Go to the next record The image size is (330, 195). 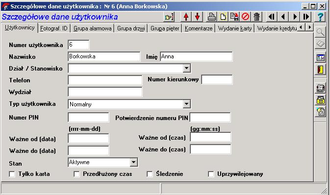tap(295, 17)
